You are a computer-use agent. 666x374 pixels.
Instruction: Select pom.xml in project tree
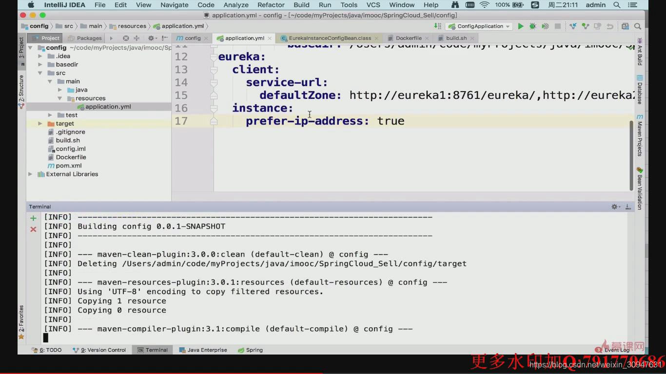(x=69, y=166)
